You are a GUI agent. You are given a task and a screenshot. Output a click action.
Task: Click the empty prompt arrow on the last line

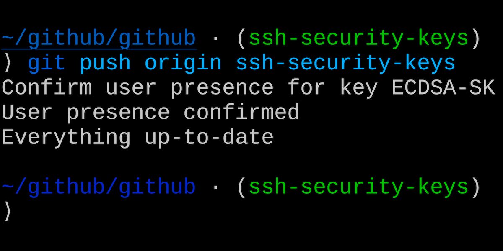8,212
